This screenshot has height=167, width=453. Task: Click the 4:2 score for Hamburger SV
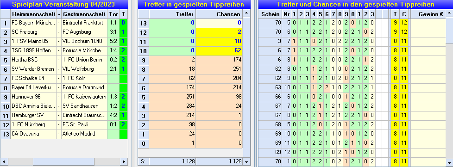coord(113,115)
